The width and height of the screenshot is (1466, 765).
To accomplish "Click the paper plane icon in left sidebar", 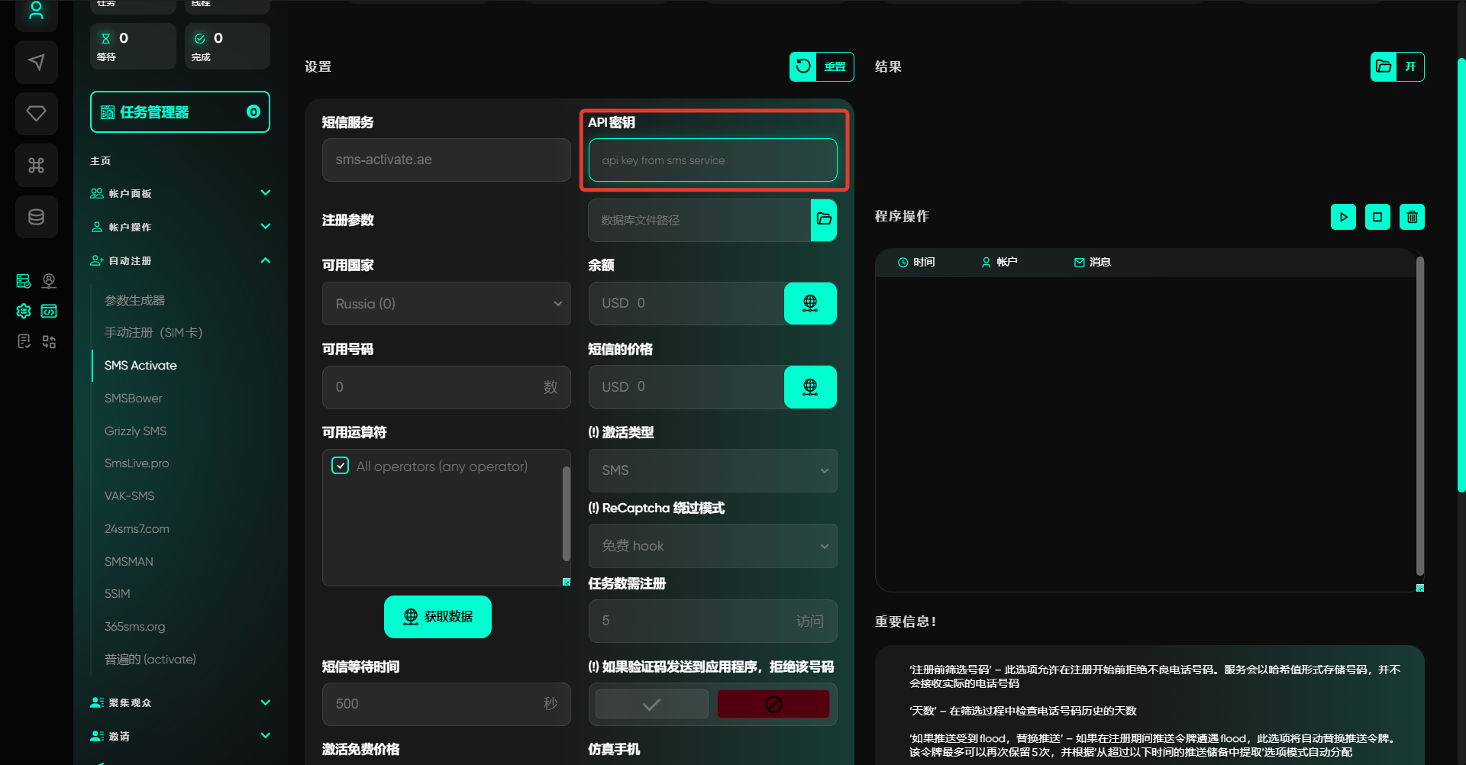I will [36, 63].
